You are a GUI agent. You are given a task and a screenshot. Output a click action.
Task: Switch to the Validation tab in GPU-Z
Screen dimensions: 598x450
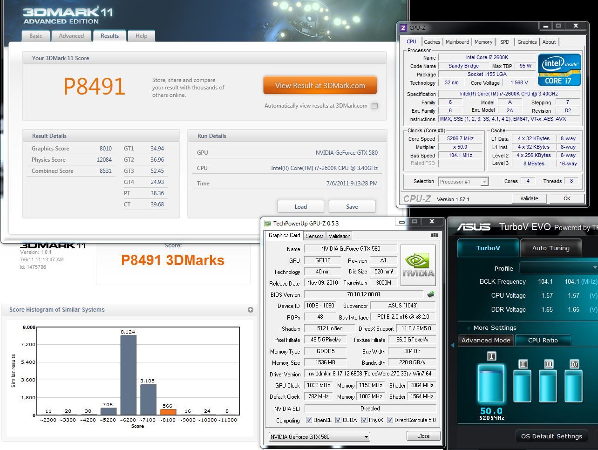(x=340, y=236)
